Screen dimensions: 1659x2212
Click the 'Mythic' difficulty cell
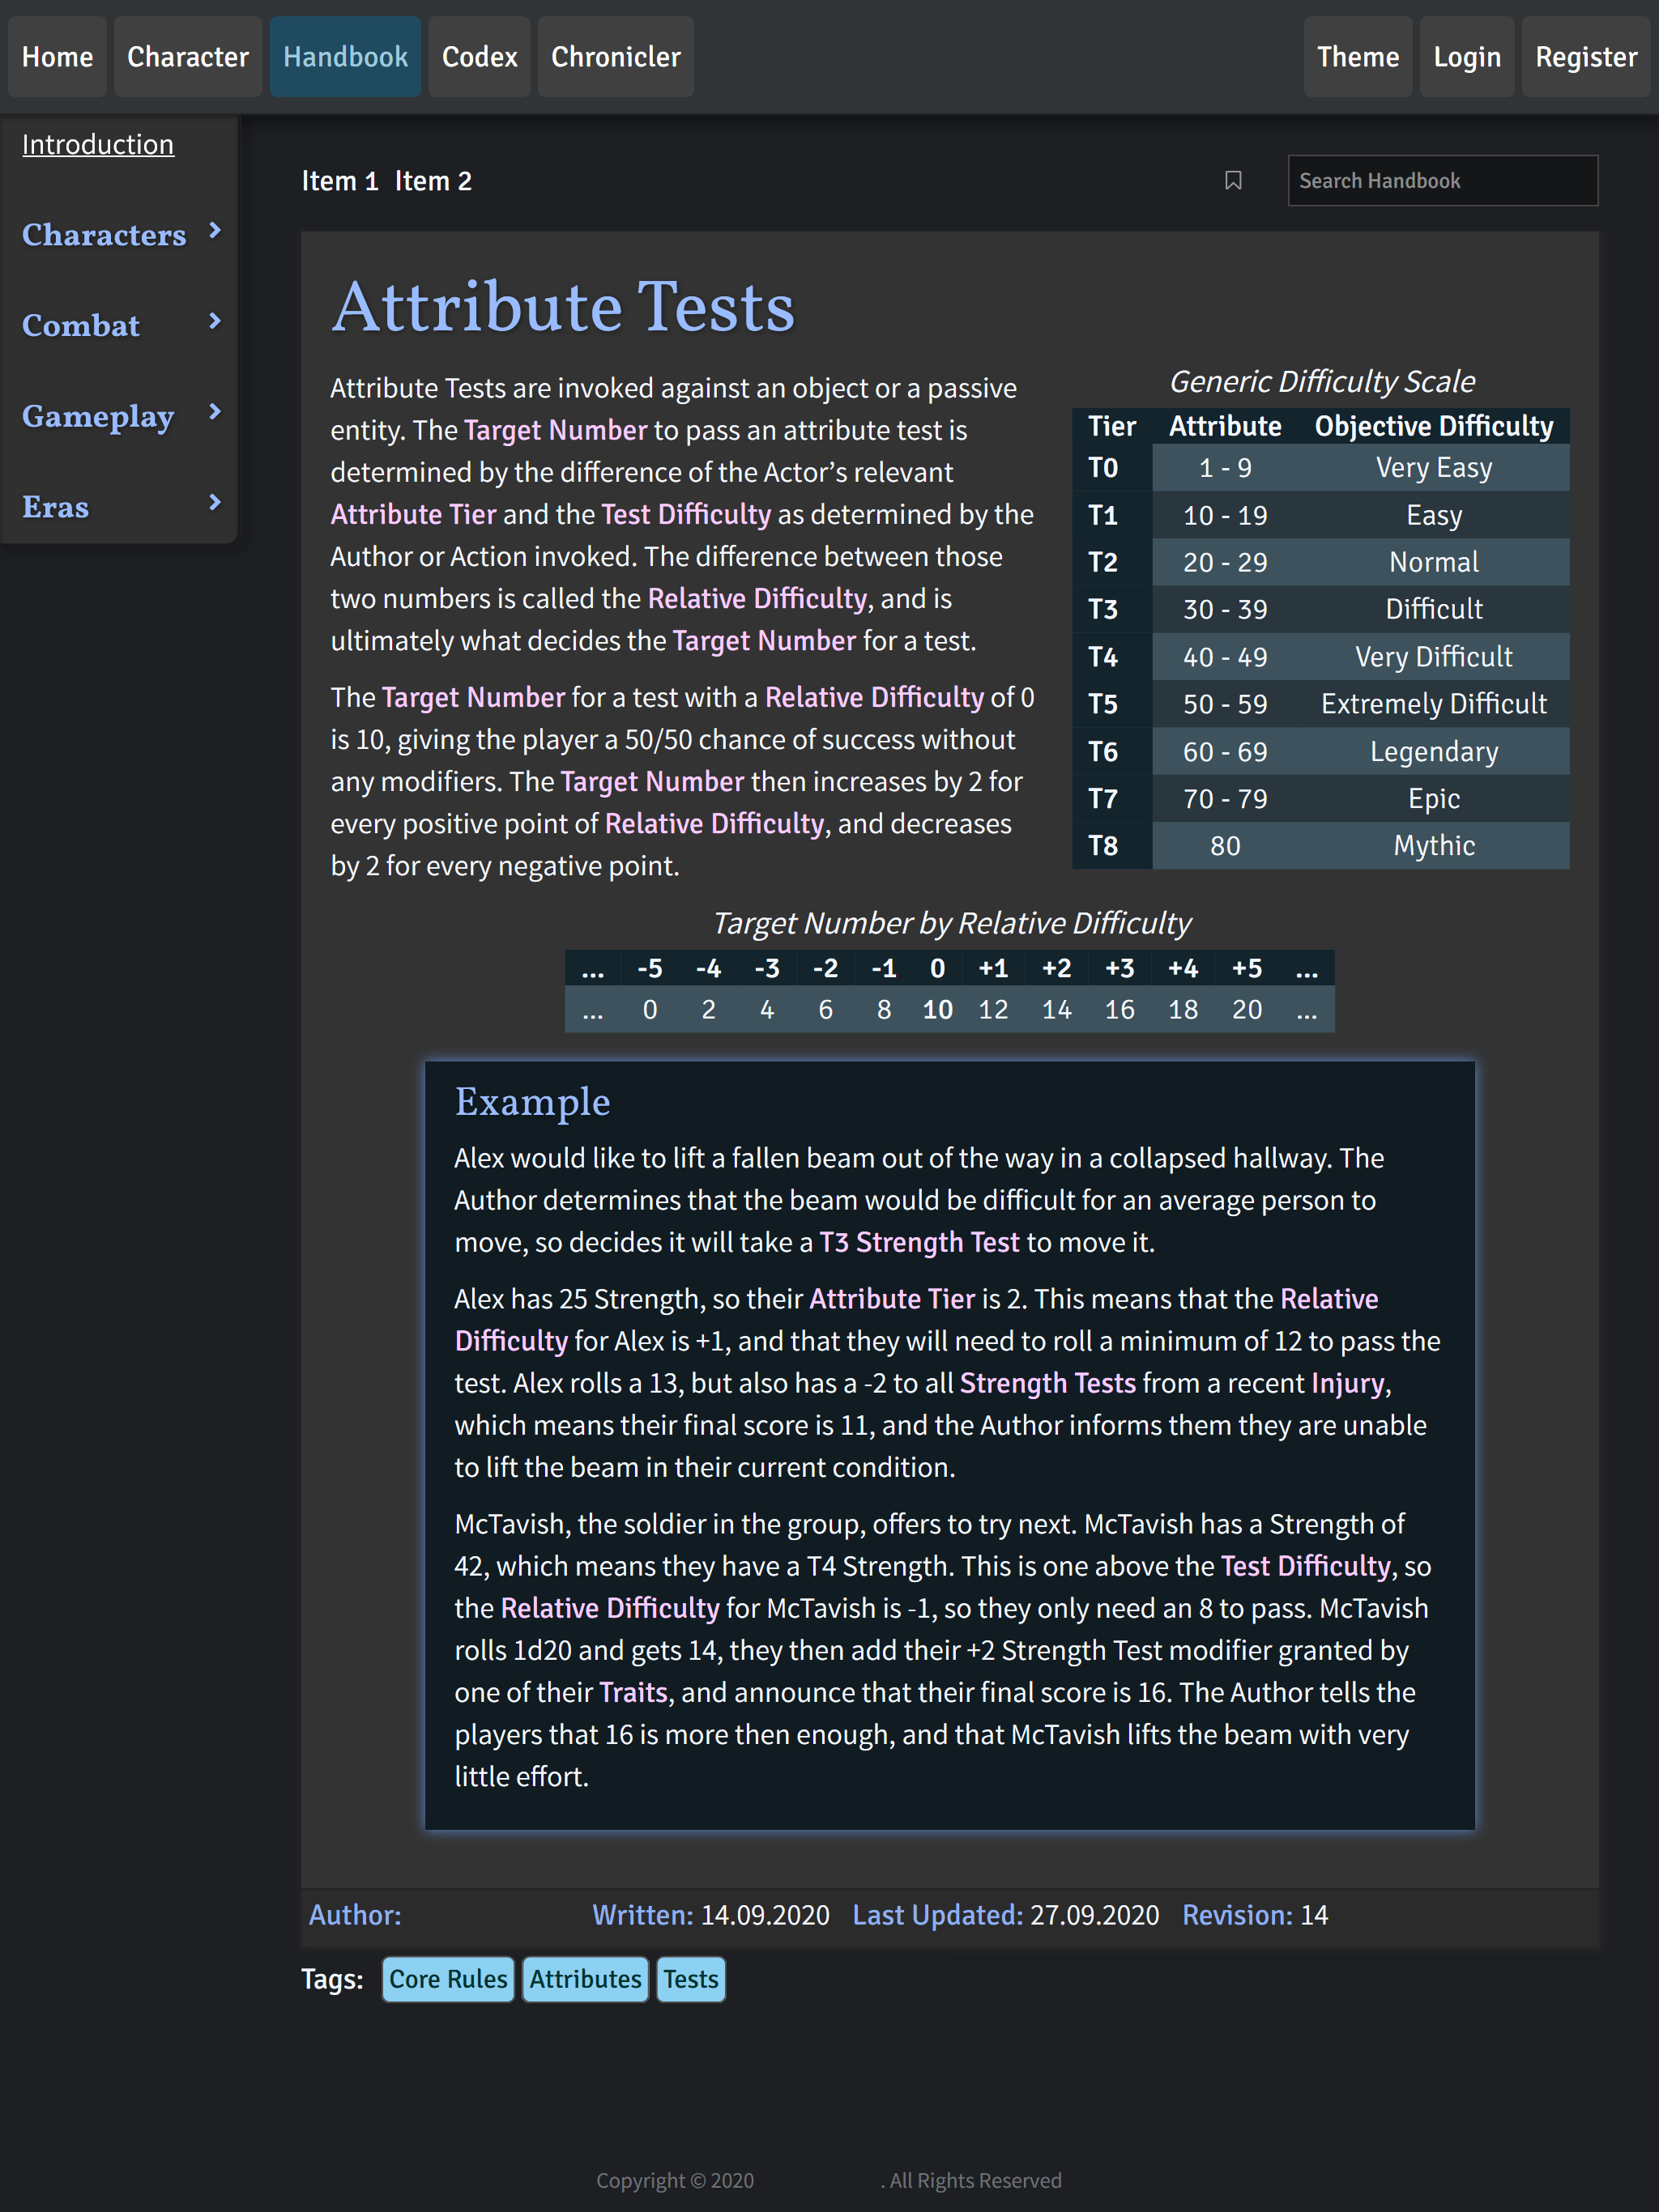pyautogui.click(x=1434, y=846)
